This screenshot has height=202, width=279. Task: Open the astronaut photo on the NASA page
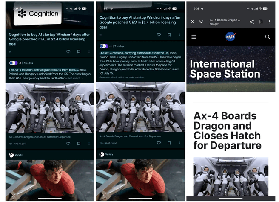[x=231, y=176]
